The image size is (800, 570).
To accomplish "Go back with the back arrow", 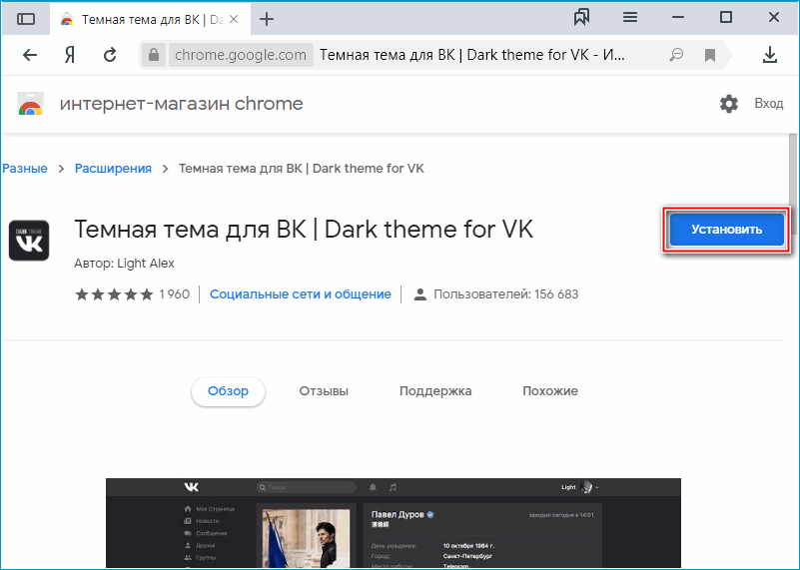I will [x=30, y=55].
